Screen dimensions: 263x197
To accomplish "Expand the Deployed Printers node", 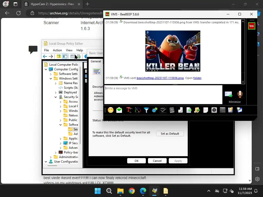I will [x=56, y=92].
